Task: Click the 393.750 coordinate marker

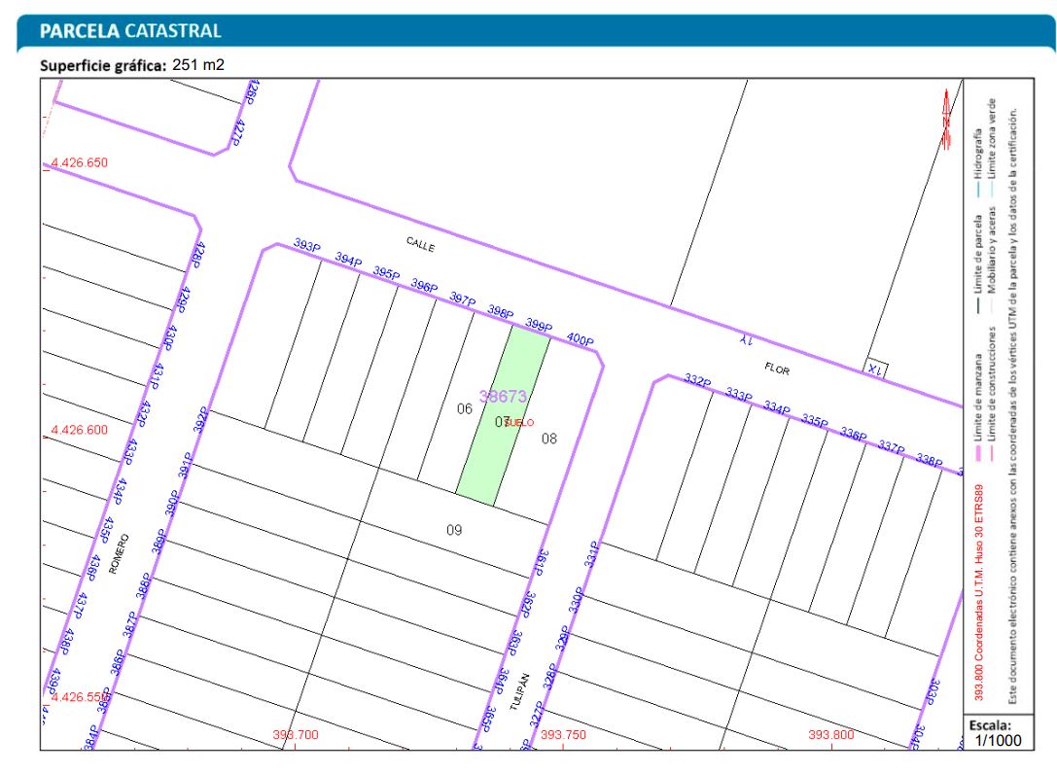Action: (x=564, y=735)
